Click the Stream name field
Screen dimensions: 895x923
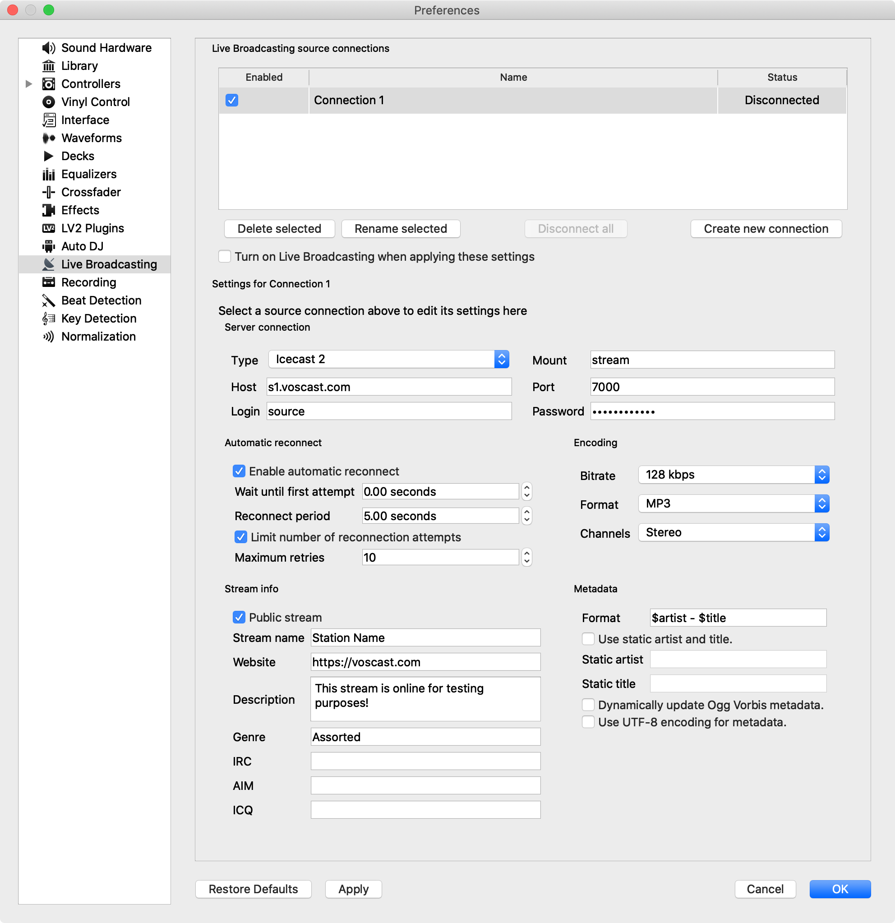[x=425, y=637]
